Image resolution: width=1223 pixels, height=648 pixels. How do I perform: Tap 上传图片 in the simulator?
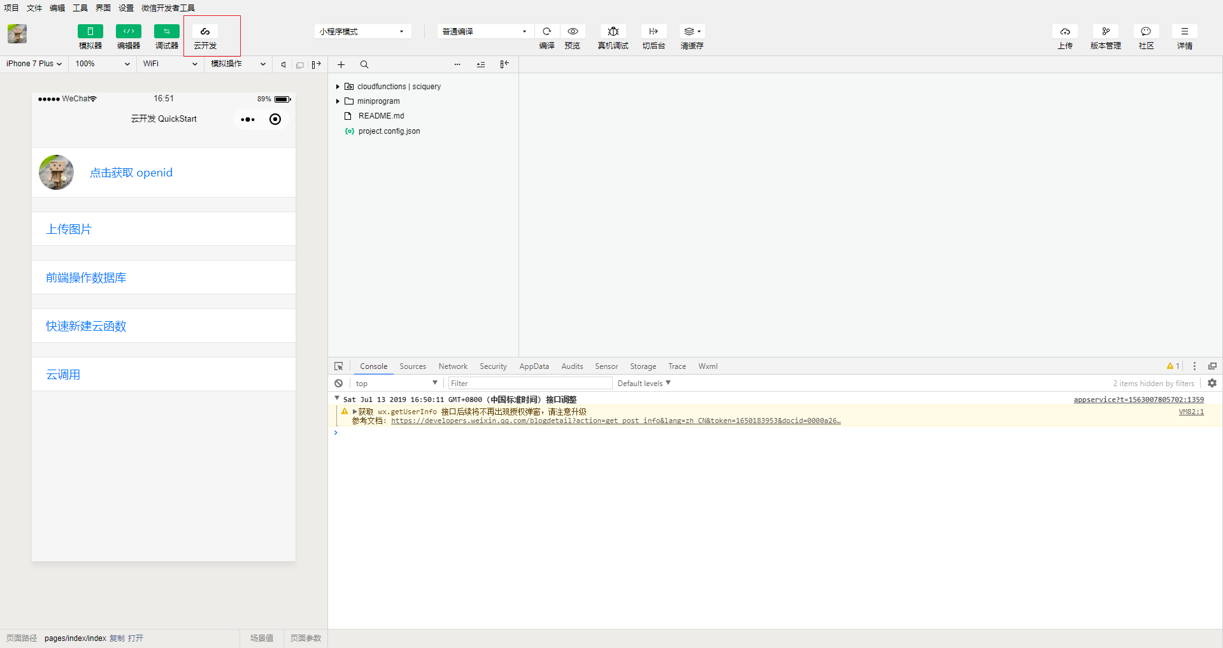point(69,229)
